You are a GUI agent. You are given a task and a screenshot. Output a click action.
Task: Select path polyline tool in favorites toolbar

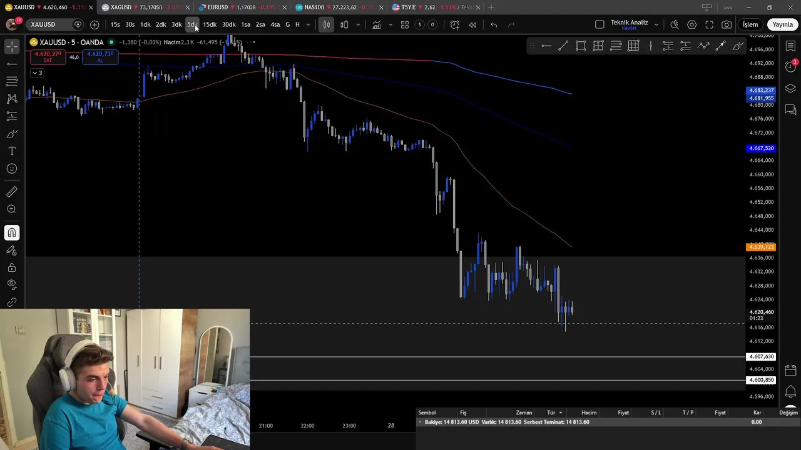click(x=703, y=46)
